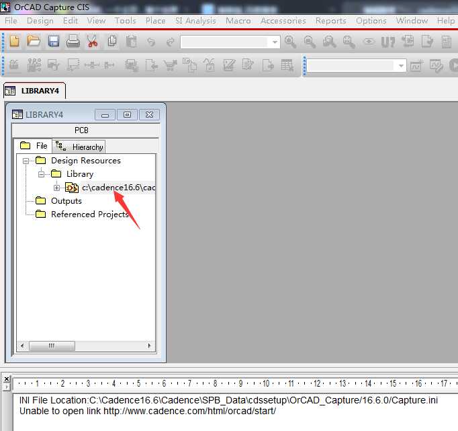Open the File menu
This screenshot has width=458, height=431.
pyautogui.click(x=11, y=21)
